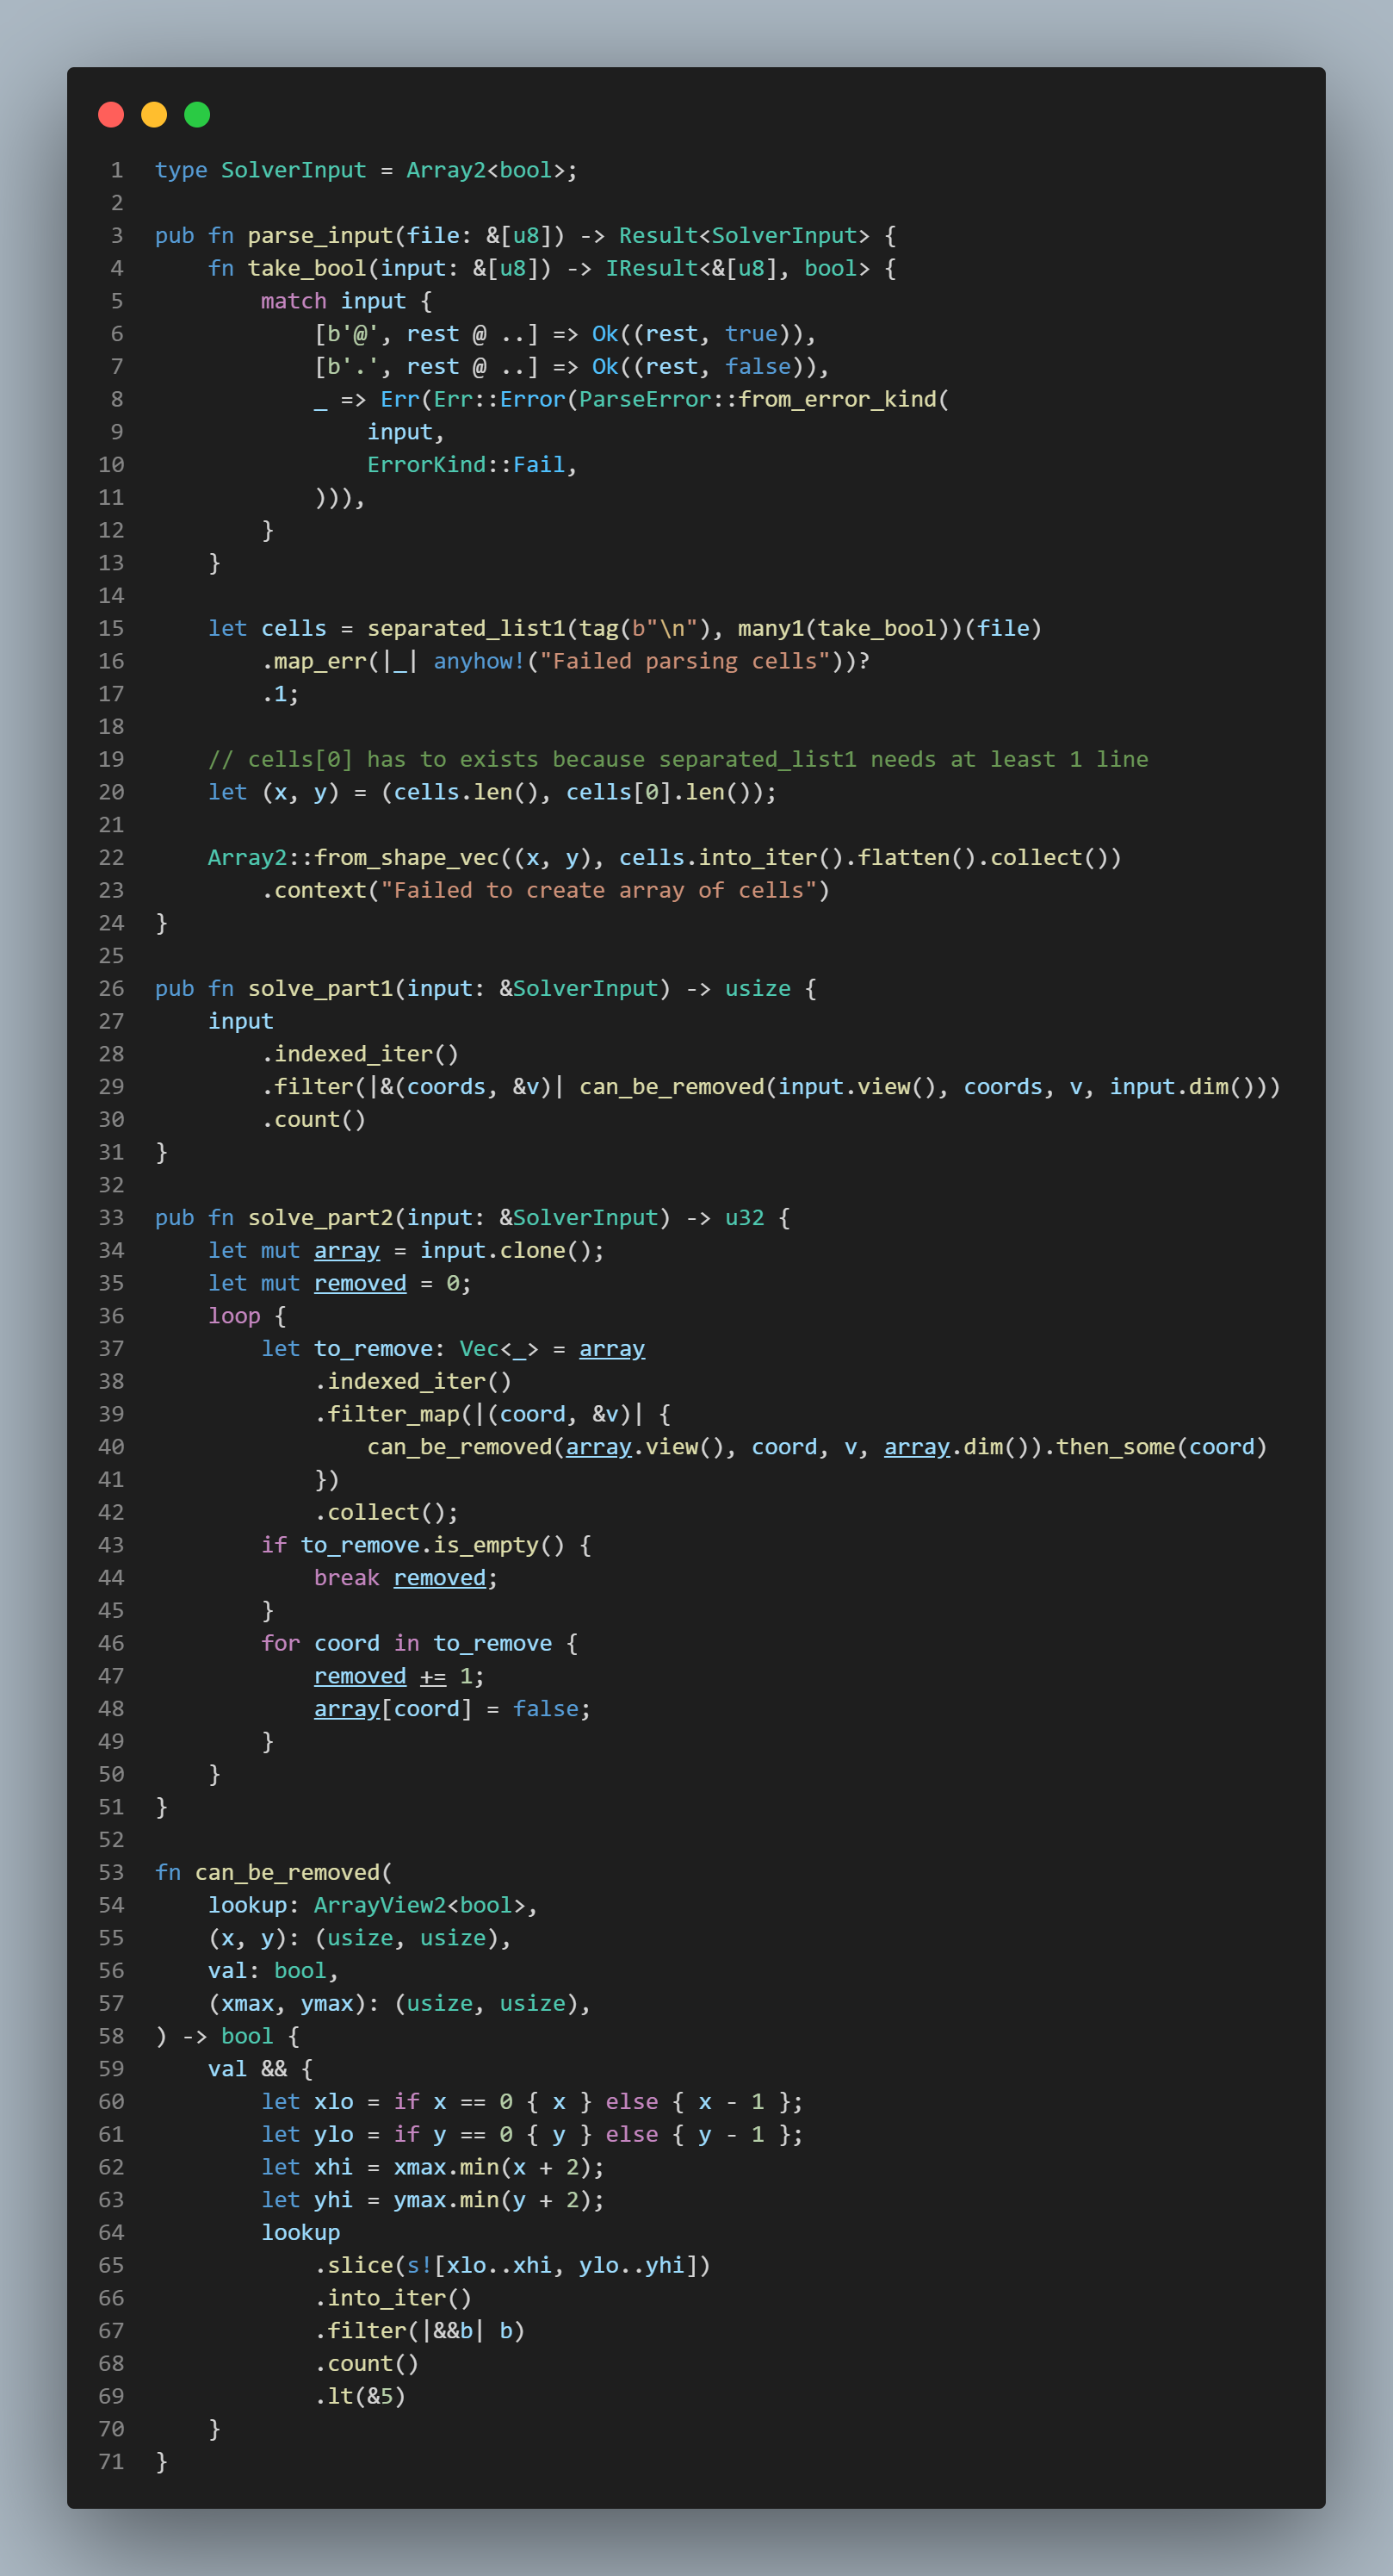Select ".lt(&5)" on line 69
The image size is (1393, 2576).
[361, 2397]
